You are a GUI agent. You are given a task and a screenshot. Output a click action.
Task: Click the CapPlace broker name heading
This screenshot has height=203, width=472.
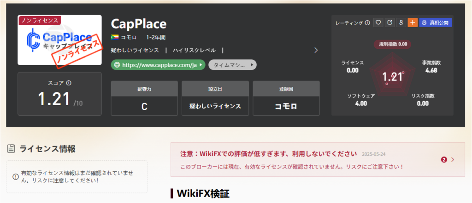(x=139, y=24)
